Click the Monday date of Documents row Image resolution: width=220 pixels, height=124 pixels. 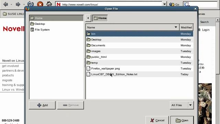click(x=186, y=45)
